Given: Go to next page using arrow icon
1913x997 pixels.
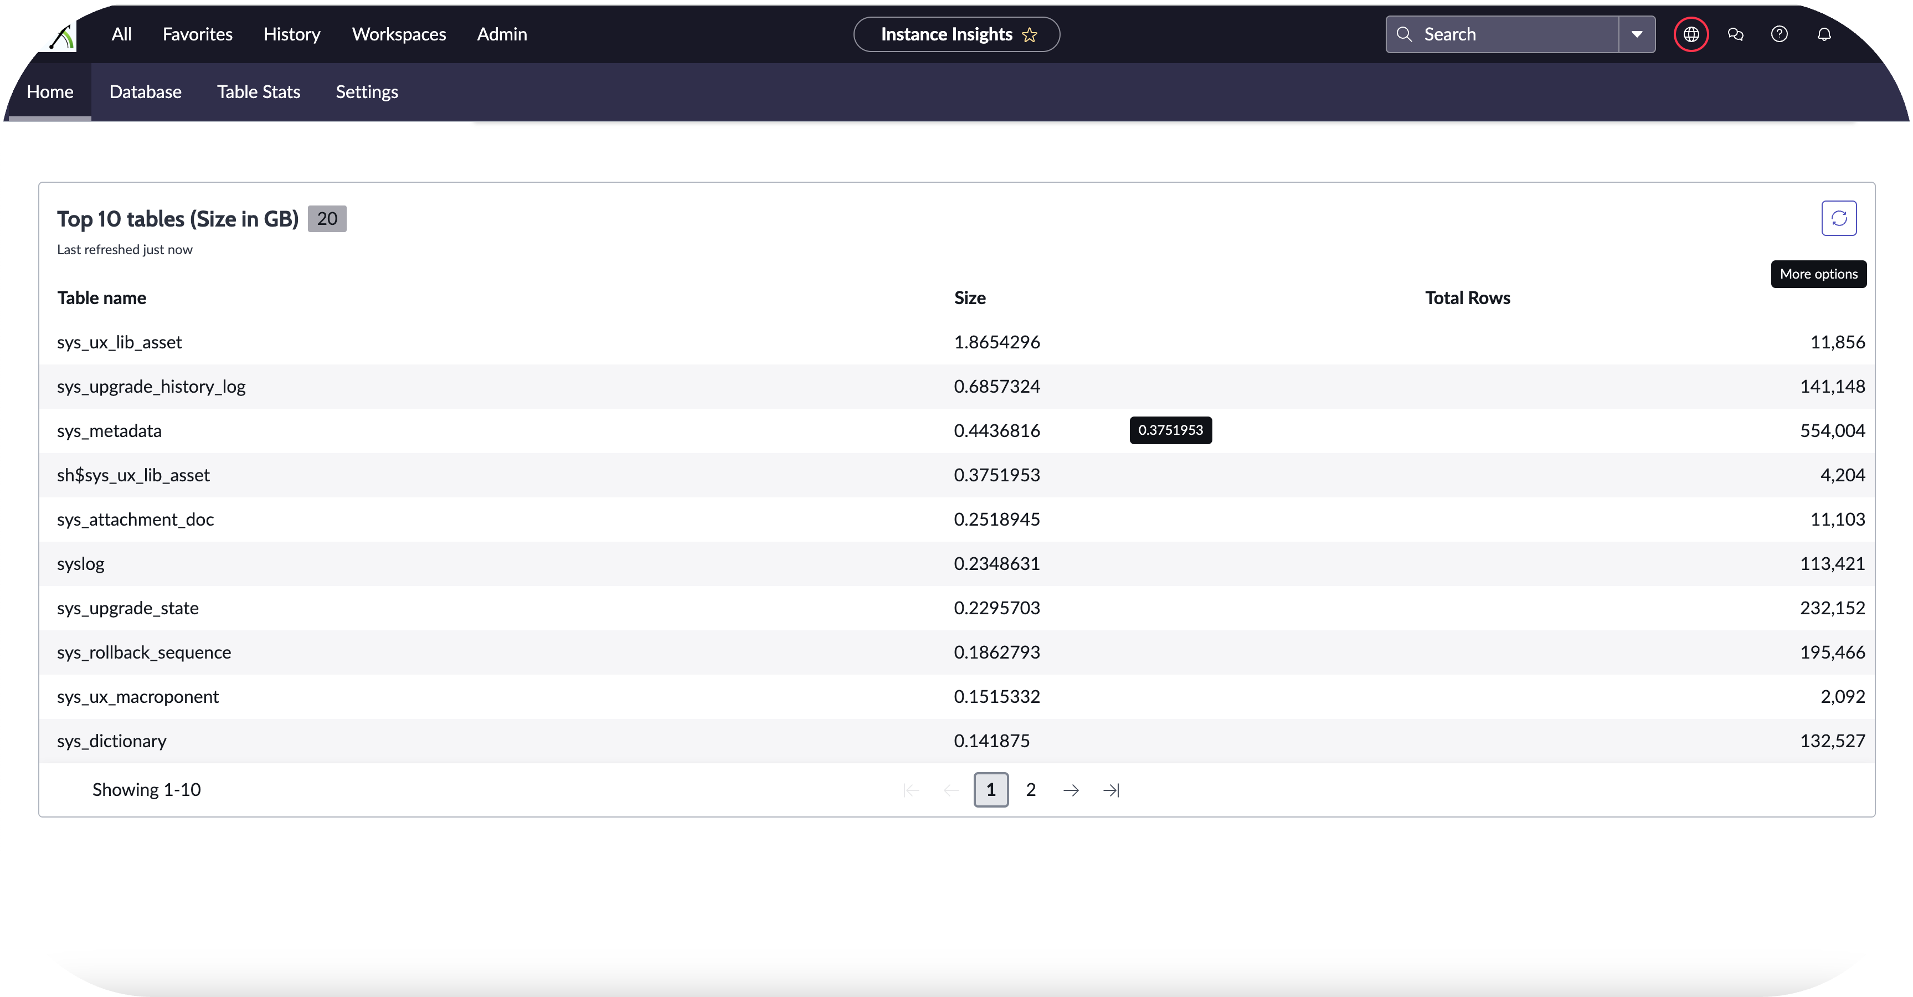Looking at the screenshot, I should [x=1071, y=790].
